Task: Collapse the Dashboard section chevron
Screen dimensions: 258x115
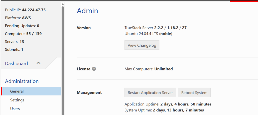Action: pos(39,63)
